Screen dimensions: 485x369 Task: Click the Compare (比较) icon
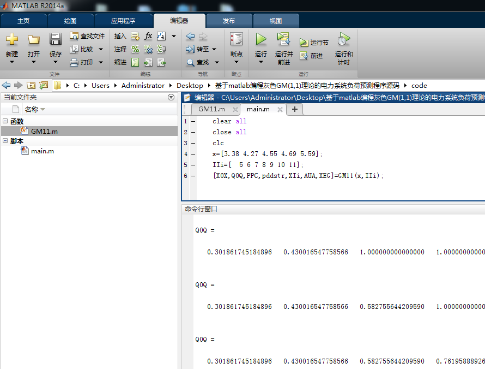(74, 49)
